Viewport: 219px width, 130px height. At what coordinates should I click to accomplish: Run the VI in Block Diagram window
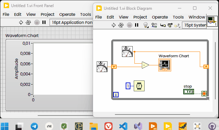tap(114, 25)
